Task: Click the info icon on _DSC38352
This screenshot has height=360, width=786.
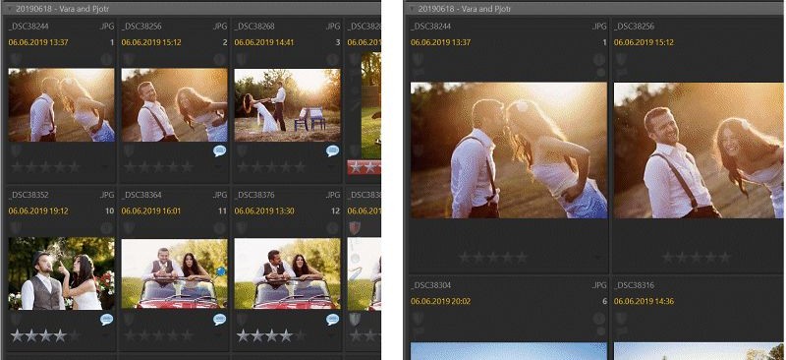Action: [106, 228]
